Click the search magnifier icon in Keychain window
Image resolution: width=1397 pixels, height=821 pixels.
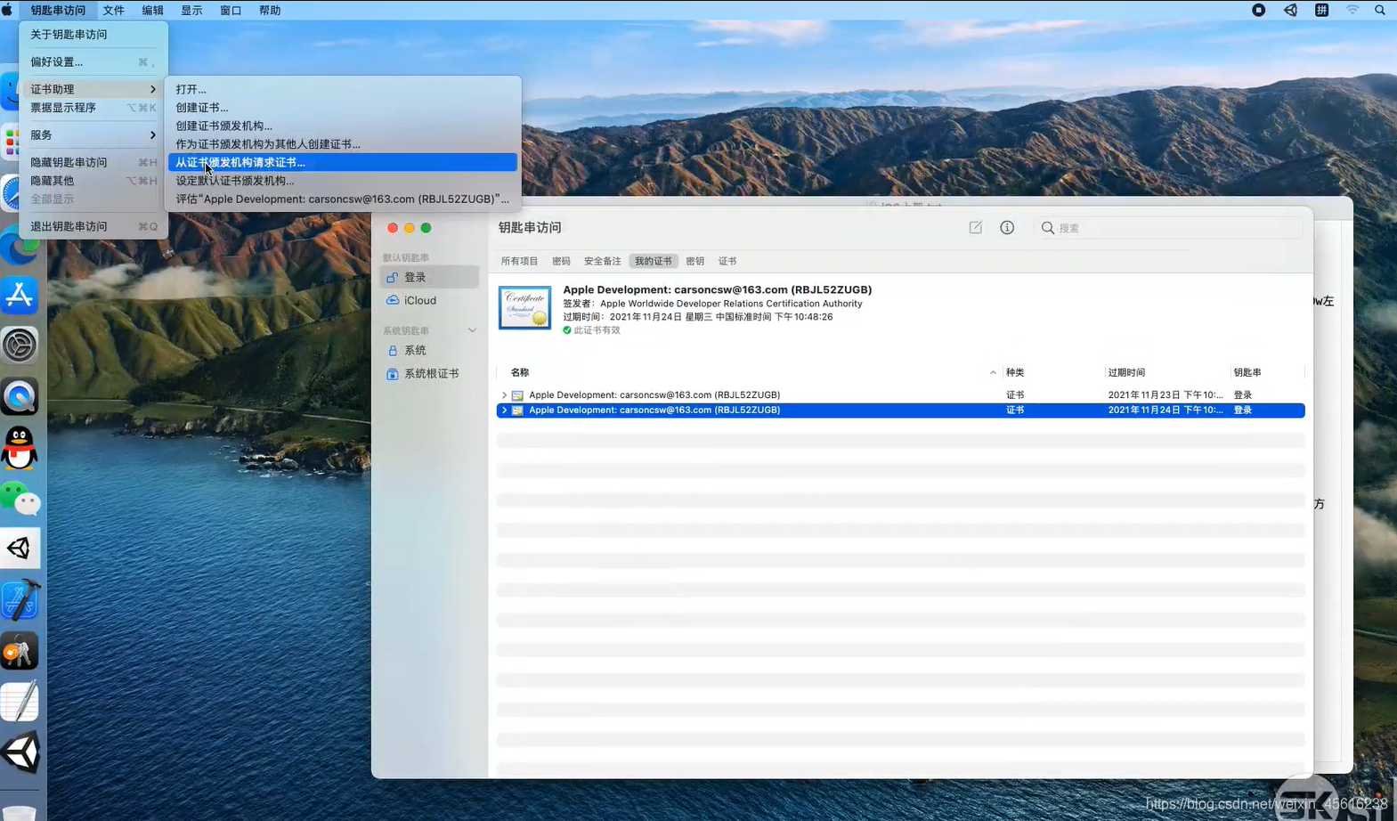pyautogui.click(x=1048, y=228)
